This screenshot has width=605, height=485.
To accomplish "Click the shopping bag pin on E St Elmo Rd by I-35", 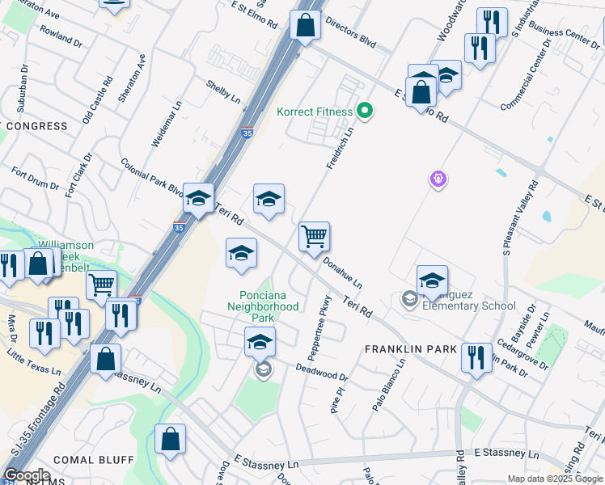I will coord(306,25).
